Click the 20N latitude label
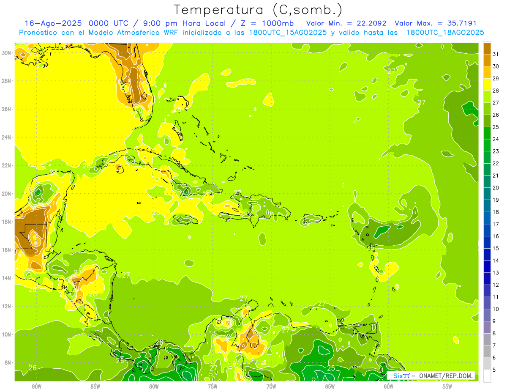The image size is (507, 392). pos(7,194)
